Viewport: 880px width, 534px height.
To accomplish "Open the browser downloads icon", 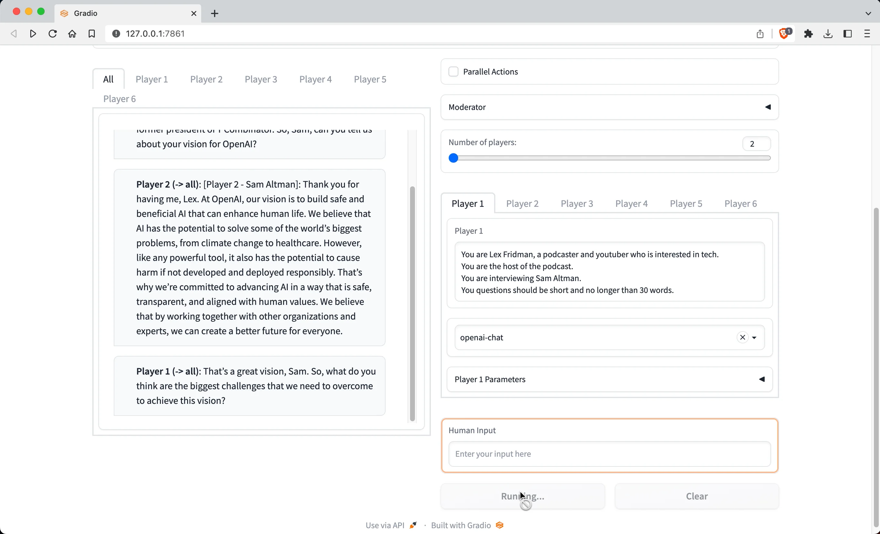I will 828,34.
